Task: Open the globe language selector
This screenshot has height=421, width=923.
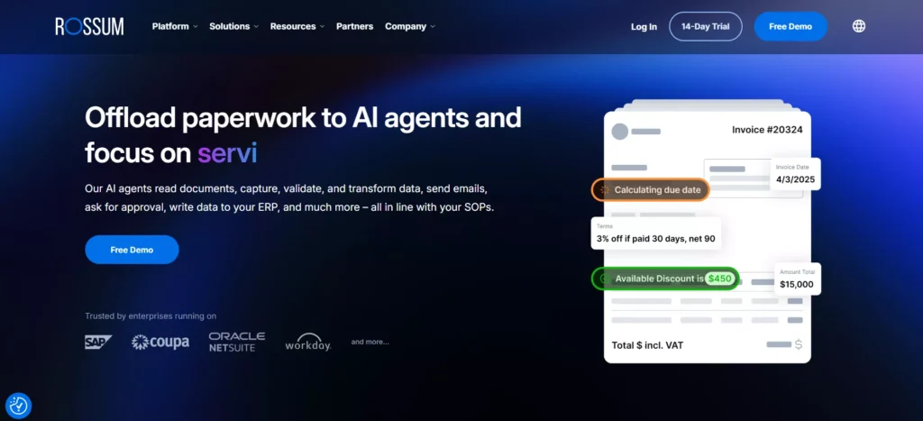Action: point(858,26)
